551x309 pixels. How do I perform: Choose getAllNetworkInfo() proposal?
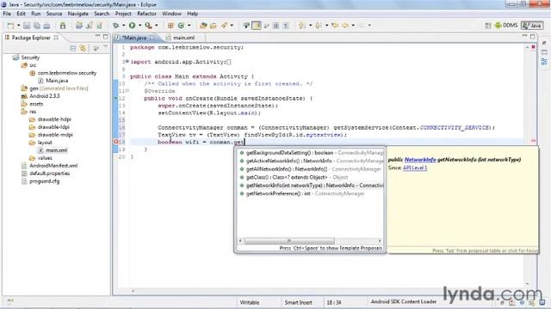pos(311,169)
